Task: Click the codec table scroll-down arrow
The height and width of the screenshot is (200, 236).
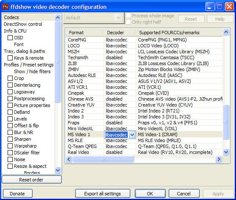Action: (226, 152)
